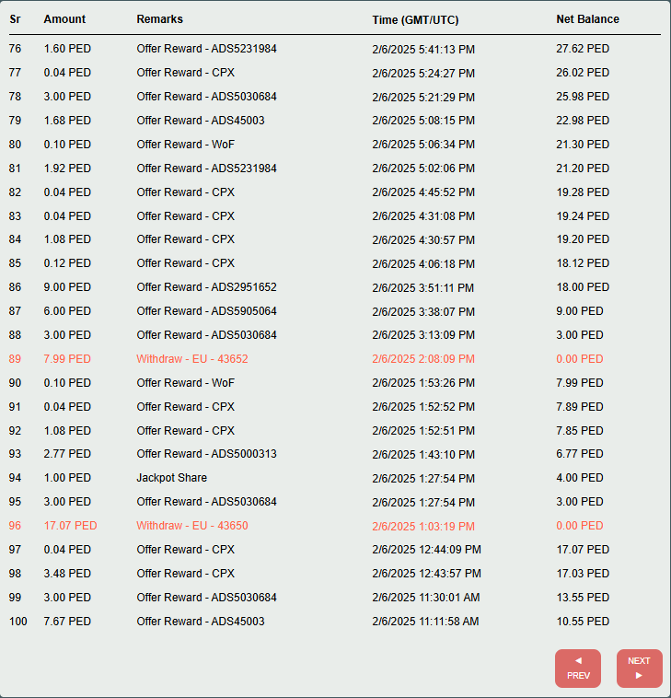Click the timestamp 2/6/2025 2:08:09 PM
Screen dimensions: 671x698
pos(423,359)
